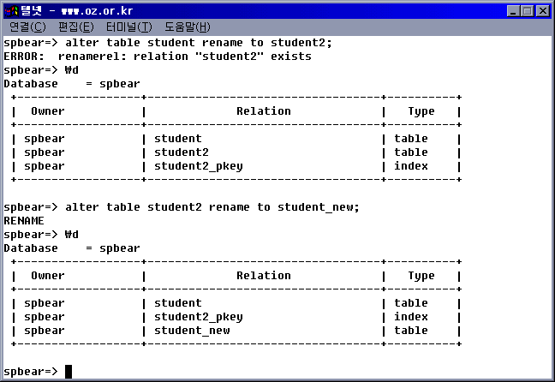
Task: Open the 터미널(T) menu
Action: [128, 27]
